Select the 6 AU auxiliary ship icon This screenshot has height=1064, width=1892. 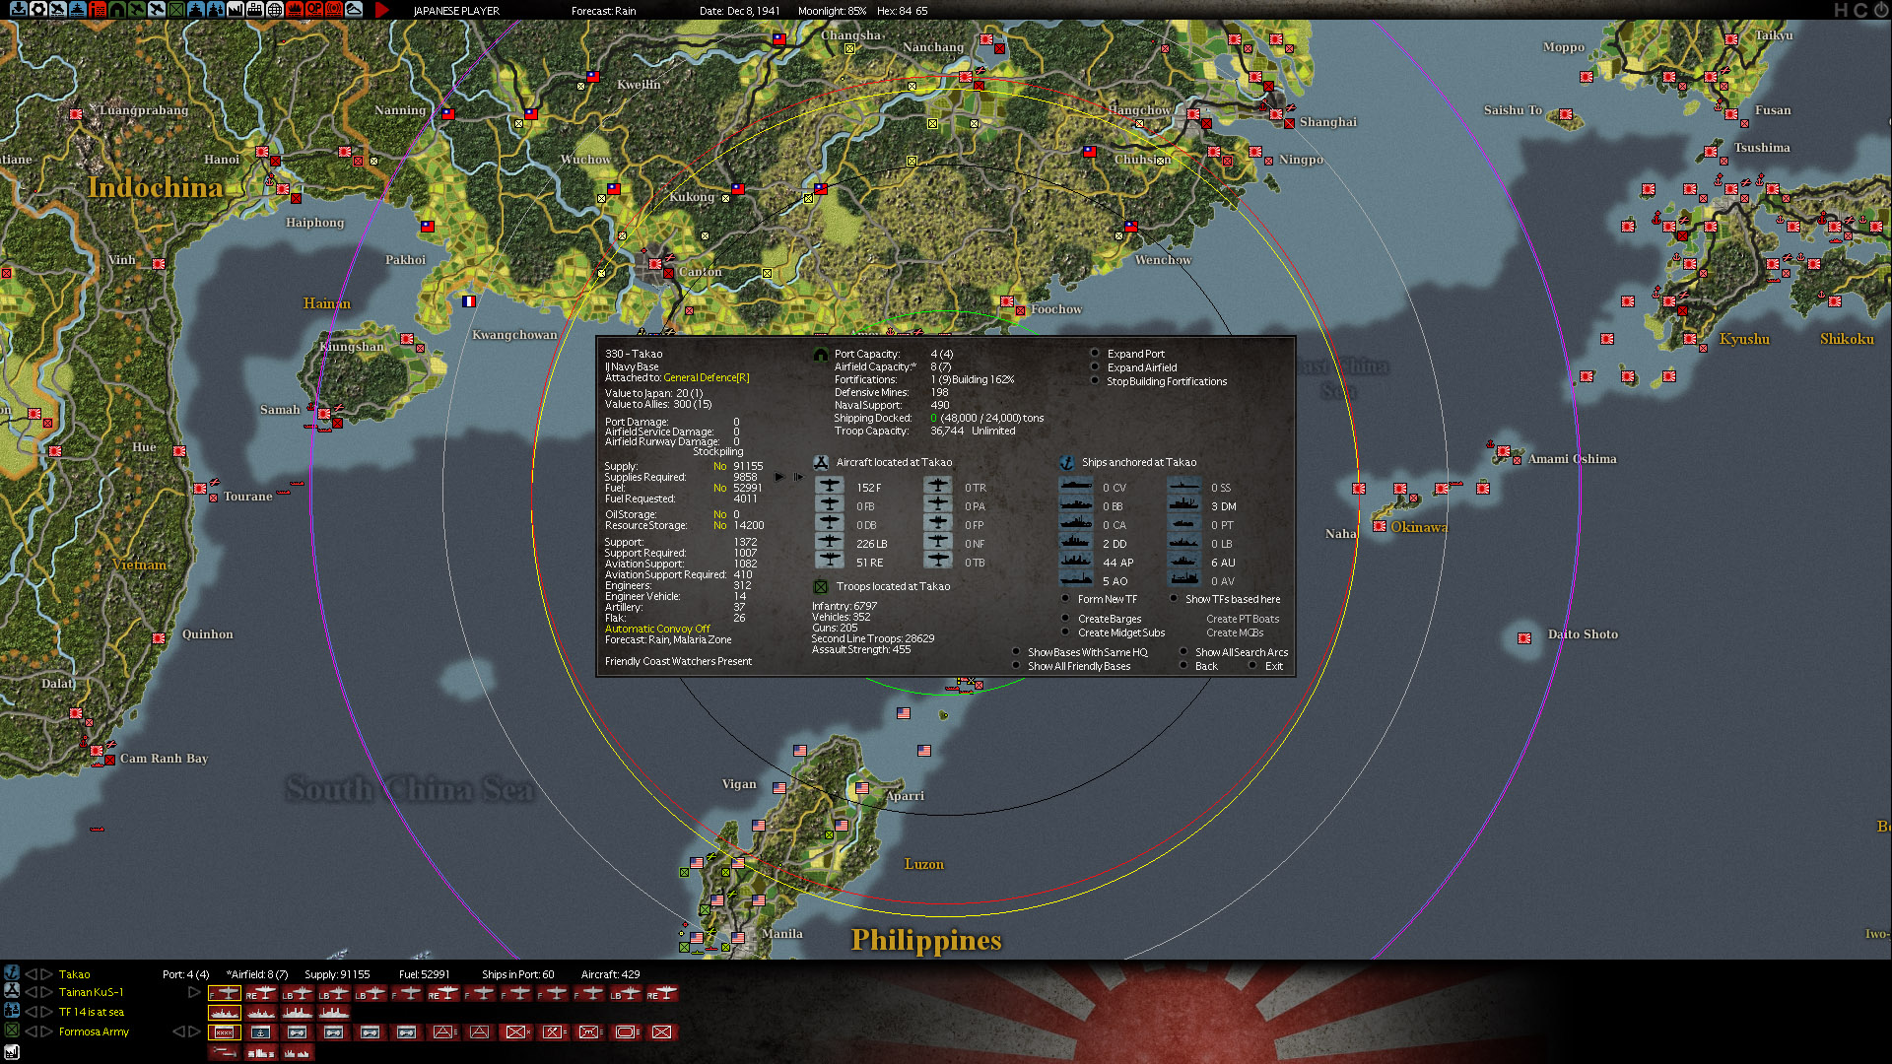1184,562
